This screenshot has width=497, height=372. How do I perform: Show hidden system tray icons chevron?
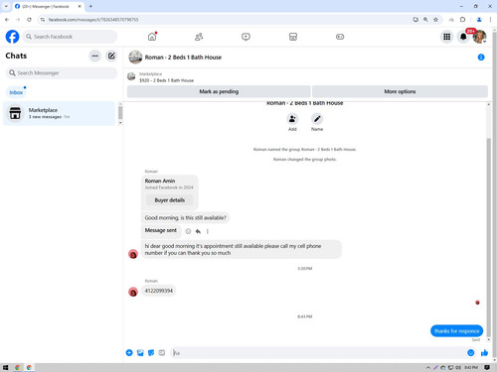pos(428,367)
